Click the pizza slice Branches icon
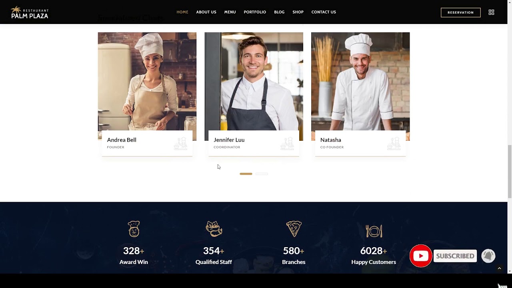The height and width of the screenshot is (288, 512). (x=294, y=229)
